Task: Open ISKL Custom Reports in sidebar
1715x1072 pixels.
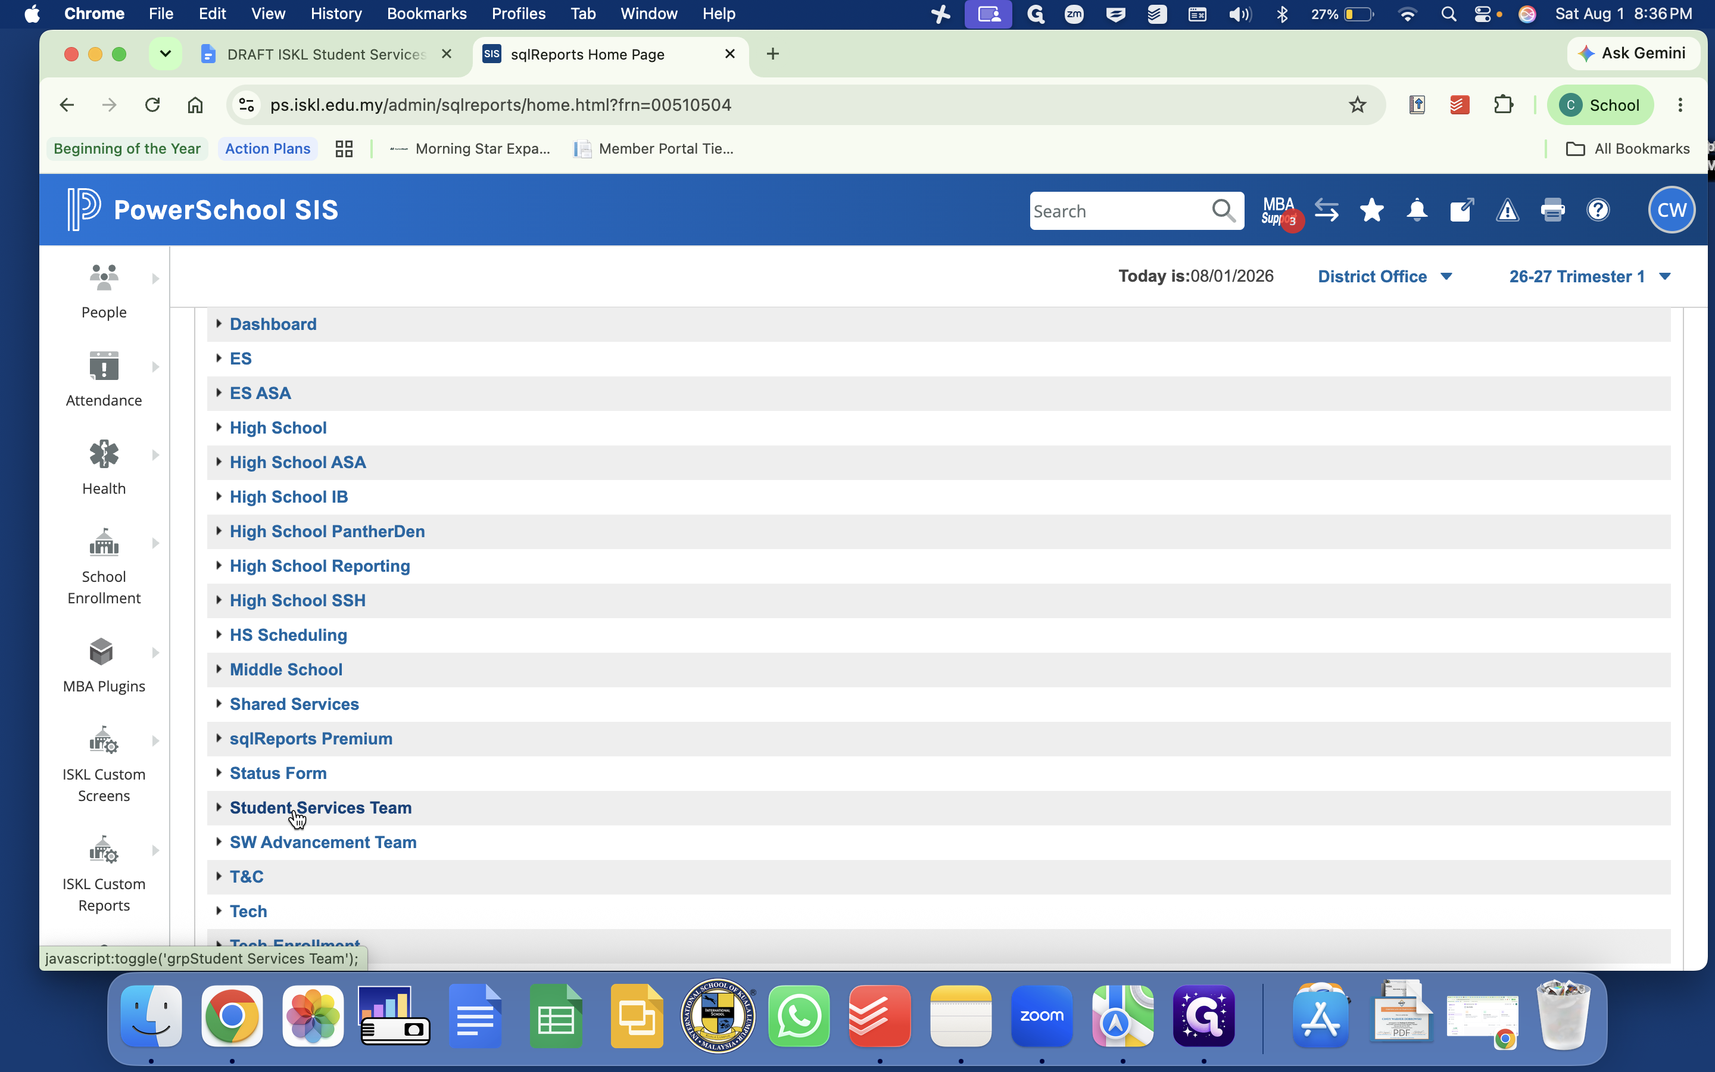Action: (x=104, y=874)
